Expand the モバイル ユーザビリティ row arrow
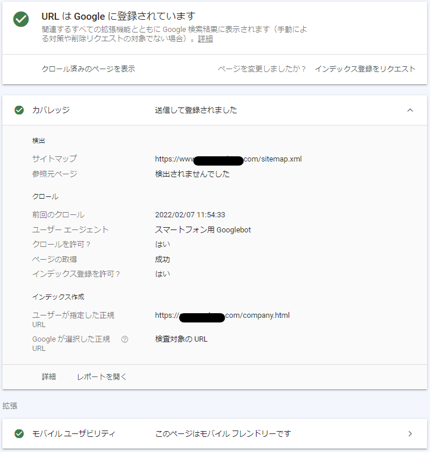Image resolution: width=430 pixels, height=452 pixels. (x=410, y=433)
